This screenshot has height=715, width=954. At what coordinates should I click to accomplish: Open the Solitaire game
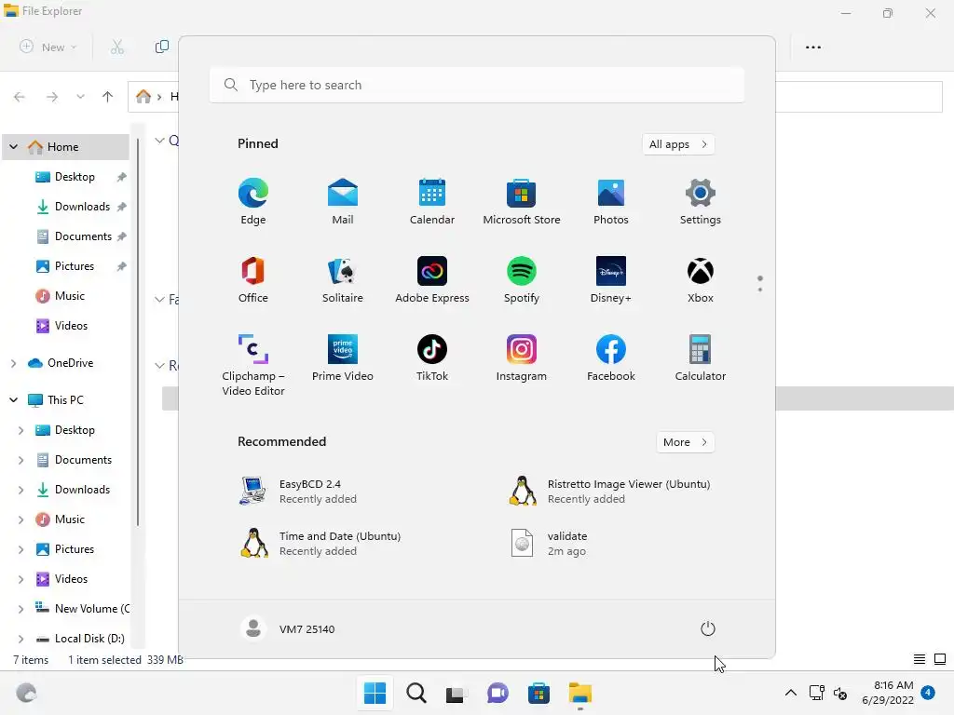[x=343, y=279]
